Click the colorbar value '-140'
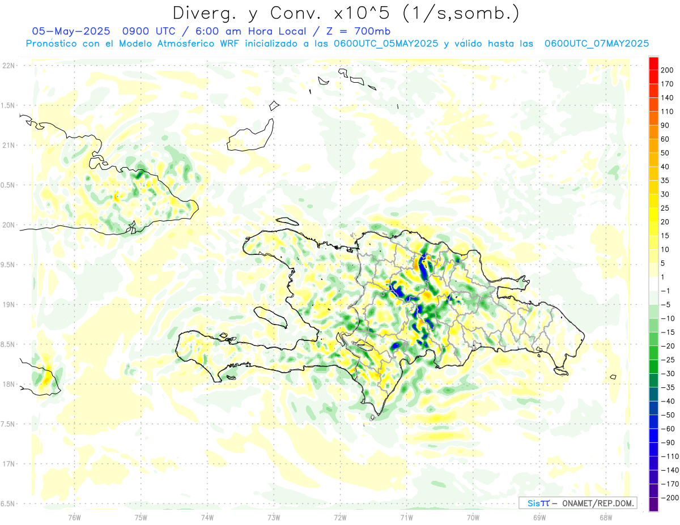Viewport: 680px width, 525px height. click(x=670, y=469)
